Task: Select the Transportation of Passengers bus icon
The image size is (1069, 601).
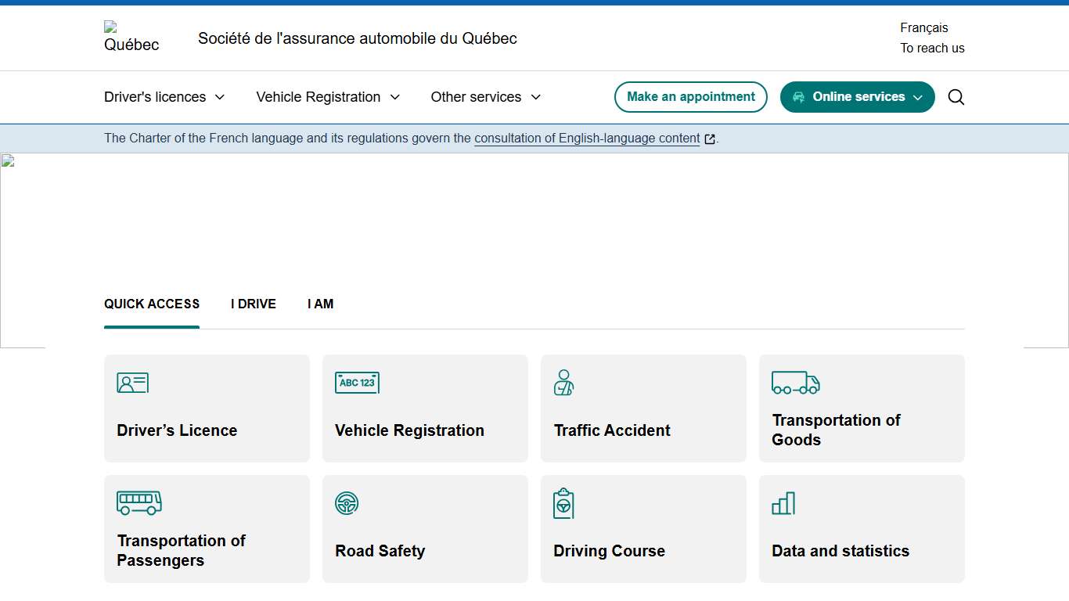Action: (139, 503)
